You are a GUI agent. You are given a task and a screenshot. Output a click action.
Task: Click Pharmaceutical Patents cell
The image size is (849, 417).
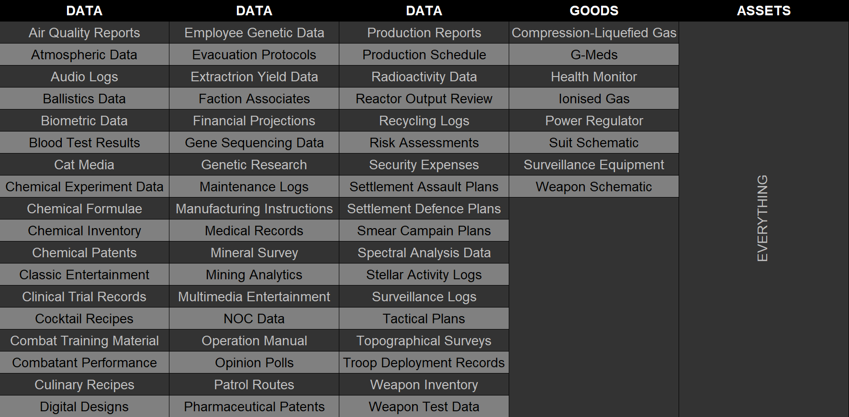254,406
